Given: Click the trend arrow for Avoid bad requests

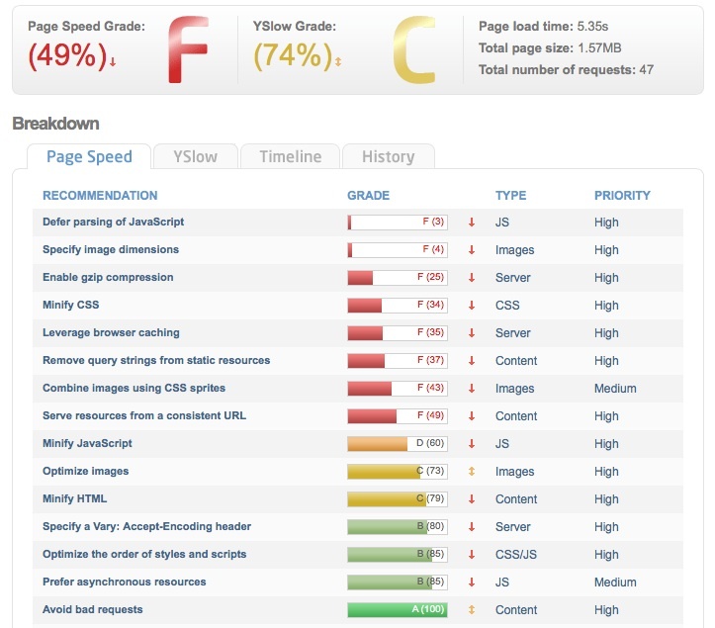Looking at the screenshot, I should pyautogui.click(x=472, y=610).
